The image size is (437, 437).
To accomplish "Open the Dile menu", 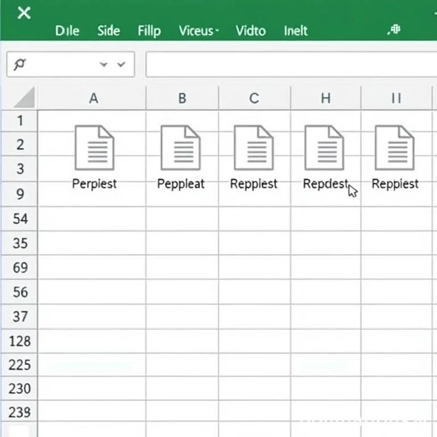I will [67, 30].
